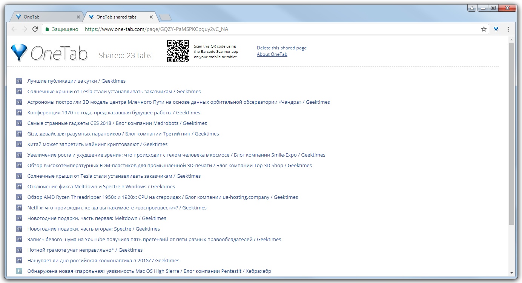Image resolution: width=522 pixels, height=283 pixels.
Task: Click the GT favicon beside 'Отключение фикса Meltdown и Spectre'
Action: tap(19, 186)
